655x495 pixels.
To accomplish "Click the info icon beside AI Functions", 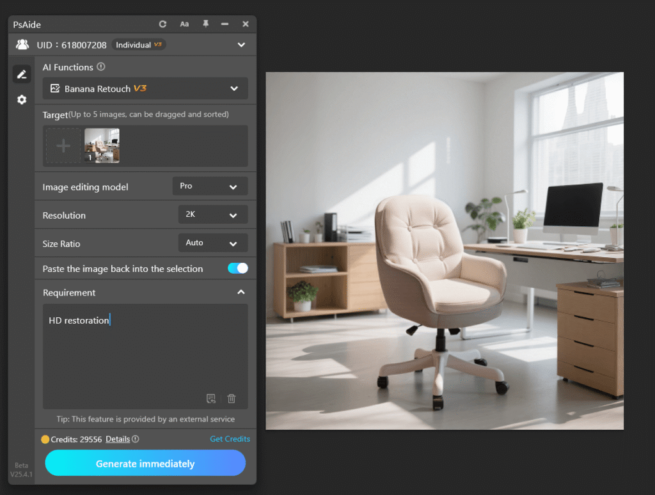I will click(x=102, y=67).
